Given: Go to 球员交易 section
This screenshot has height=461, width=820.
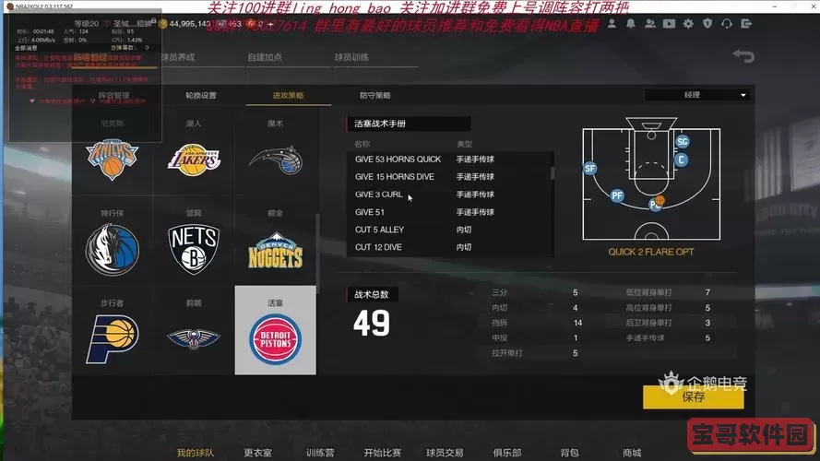Looking at the screenshot, I should tap(445, 453).
